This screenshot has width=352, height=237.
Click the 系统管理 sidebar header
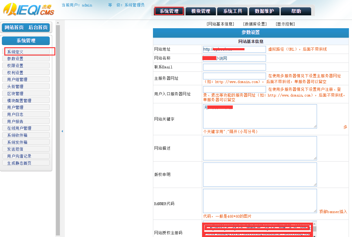[x=26, y=41]
